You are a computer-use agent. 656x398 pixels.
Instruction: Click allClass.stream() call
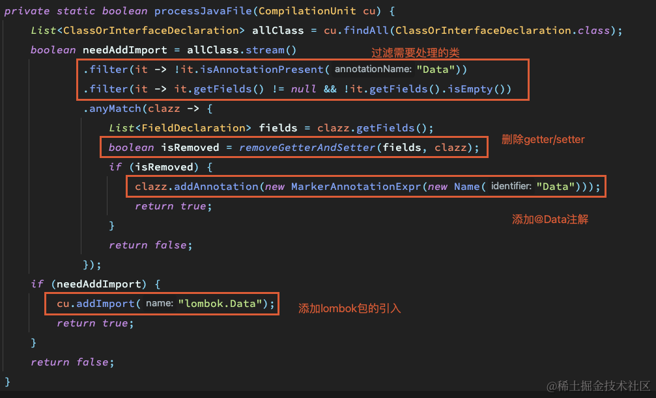click(242, 50)
